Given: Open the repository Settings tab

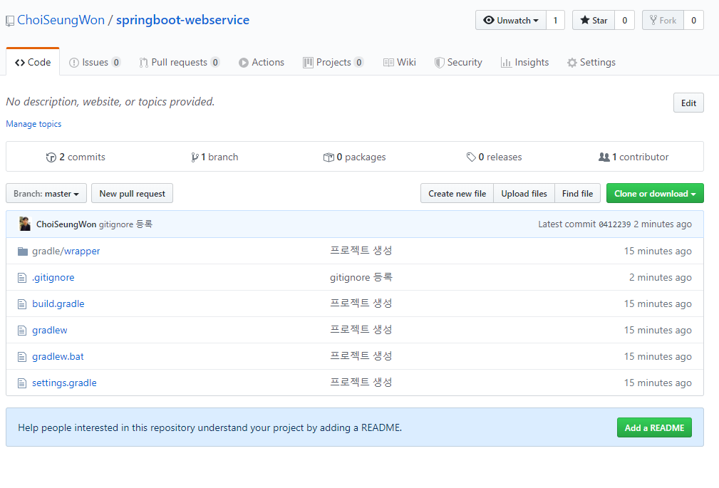Looking at the screenshot, I should point(591,63).
